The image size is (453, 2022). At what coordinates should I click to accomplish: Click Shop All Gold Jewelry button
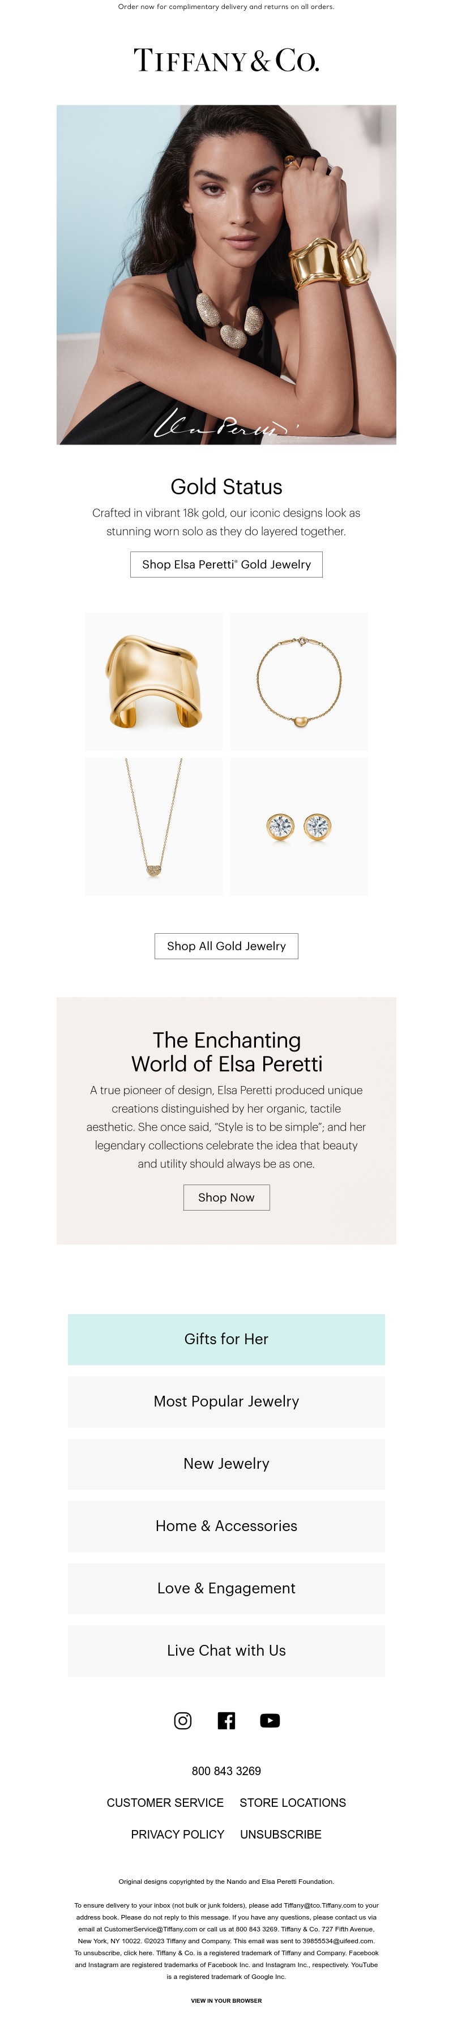(226, 946)
